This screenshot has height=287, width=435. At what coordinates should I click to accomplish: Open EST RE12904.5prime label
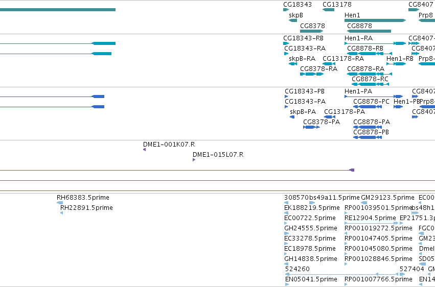coord(370,218)
